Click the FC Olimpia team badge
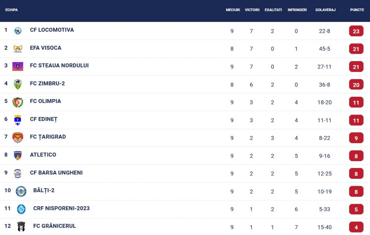This screenshot has width=370, height=235. pos(18,102)
